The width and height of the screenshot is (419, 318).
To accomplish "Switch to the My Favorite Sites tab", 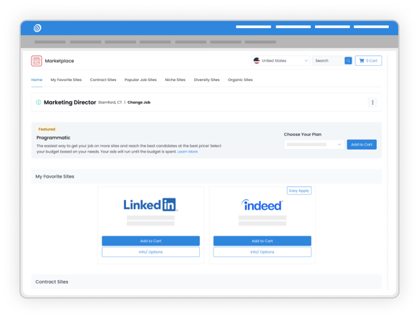I will click(66, 79).
